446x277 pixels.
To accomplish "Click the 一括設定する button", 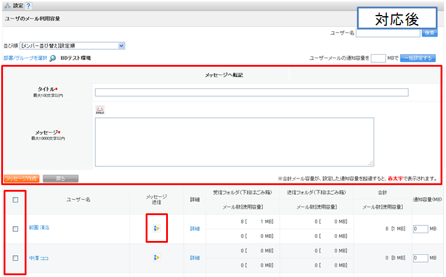I will [418, 58].
